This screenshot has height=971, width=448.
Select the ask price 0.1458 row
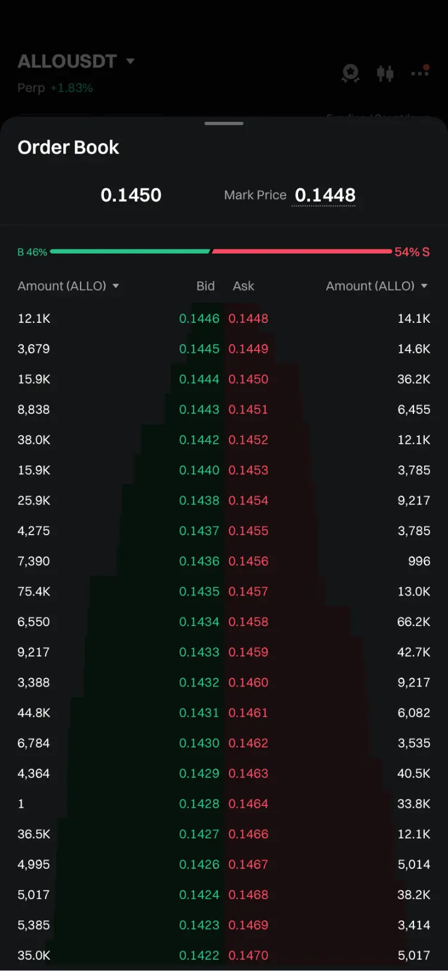(x=248, y=622)
